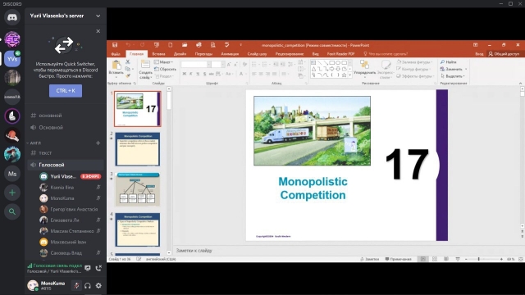
Task: Disconnect from voice using the phone icon
Action: (98, 268)
